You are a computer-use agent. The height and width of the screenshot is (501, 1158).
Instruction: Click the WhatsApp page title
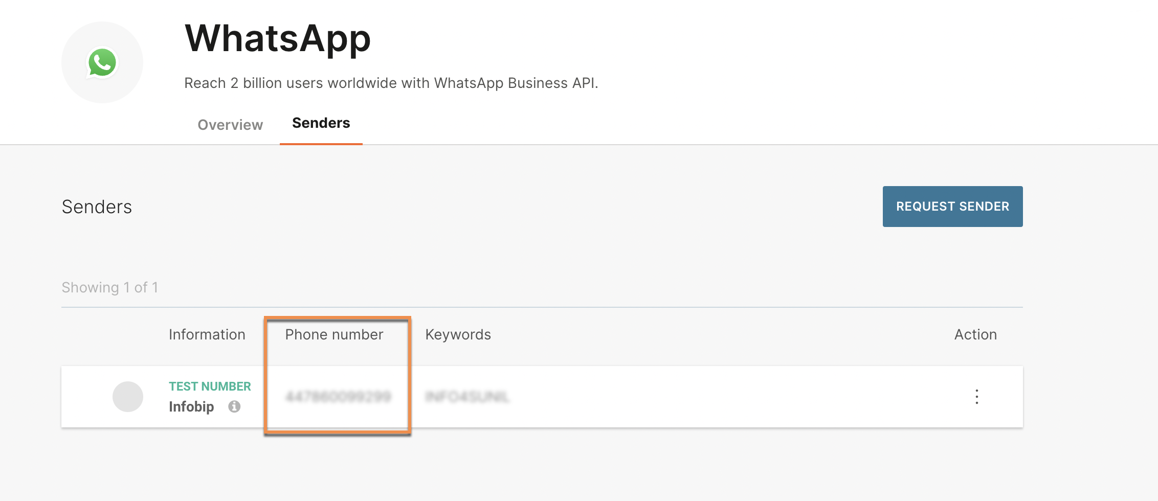pos(278,39)
